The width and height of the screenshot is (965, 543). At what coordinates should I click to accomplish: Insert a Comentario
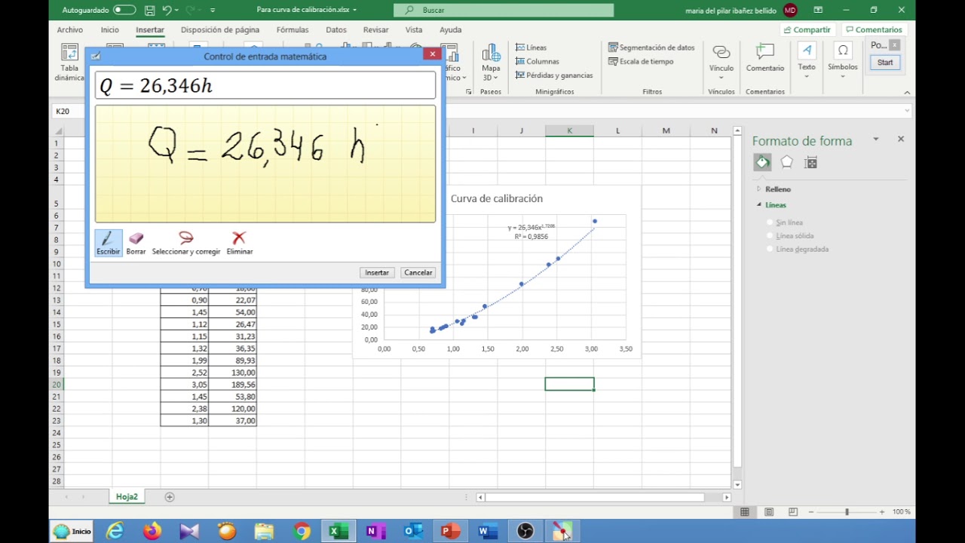click(x=765, y=59)
